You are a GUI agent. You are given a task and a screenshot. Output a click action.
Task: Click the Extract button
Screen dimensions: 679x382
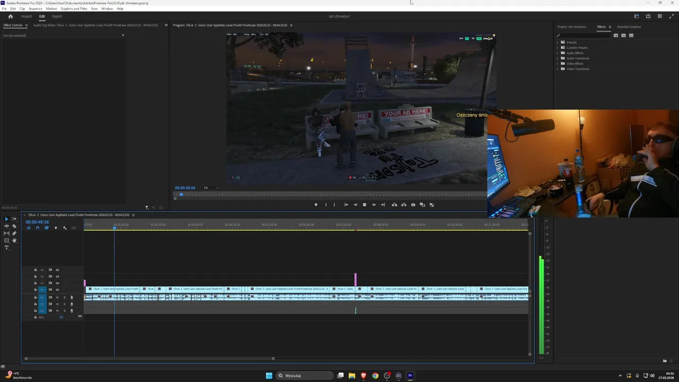(404, 205)
